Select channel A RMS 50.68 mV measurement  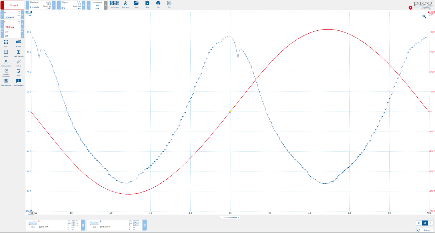(115, 225)
